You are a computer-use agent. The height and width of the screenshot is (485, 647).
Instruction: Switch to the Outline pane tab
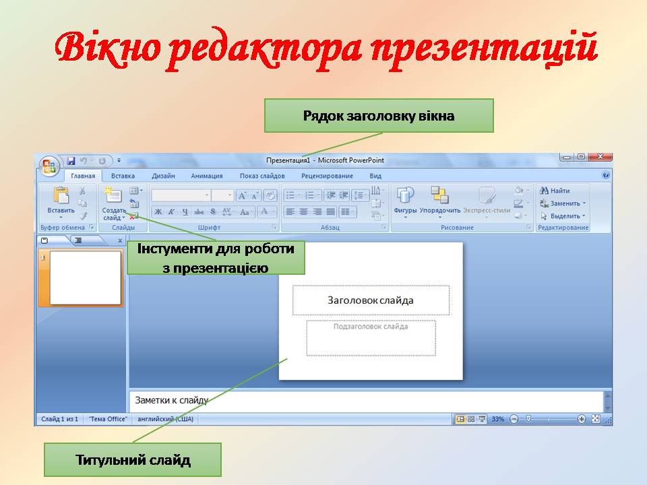(x=79, y=240)
